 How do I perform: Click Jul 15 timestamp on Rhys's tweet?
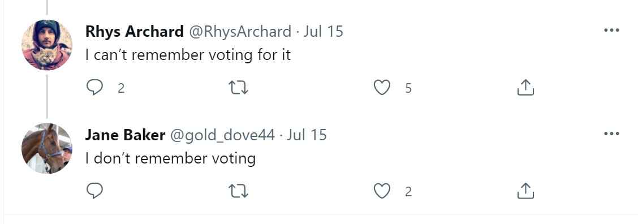323,31
